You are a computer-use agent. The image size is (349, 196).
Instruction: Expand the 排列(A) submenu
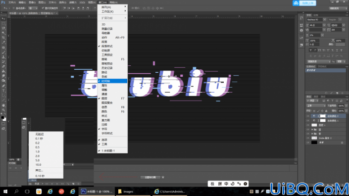click(x=112, y=7)
